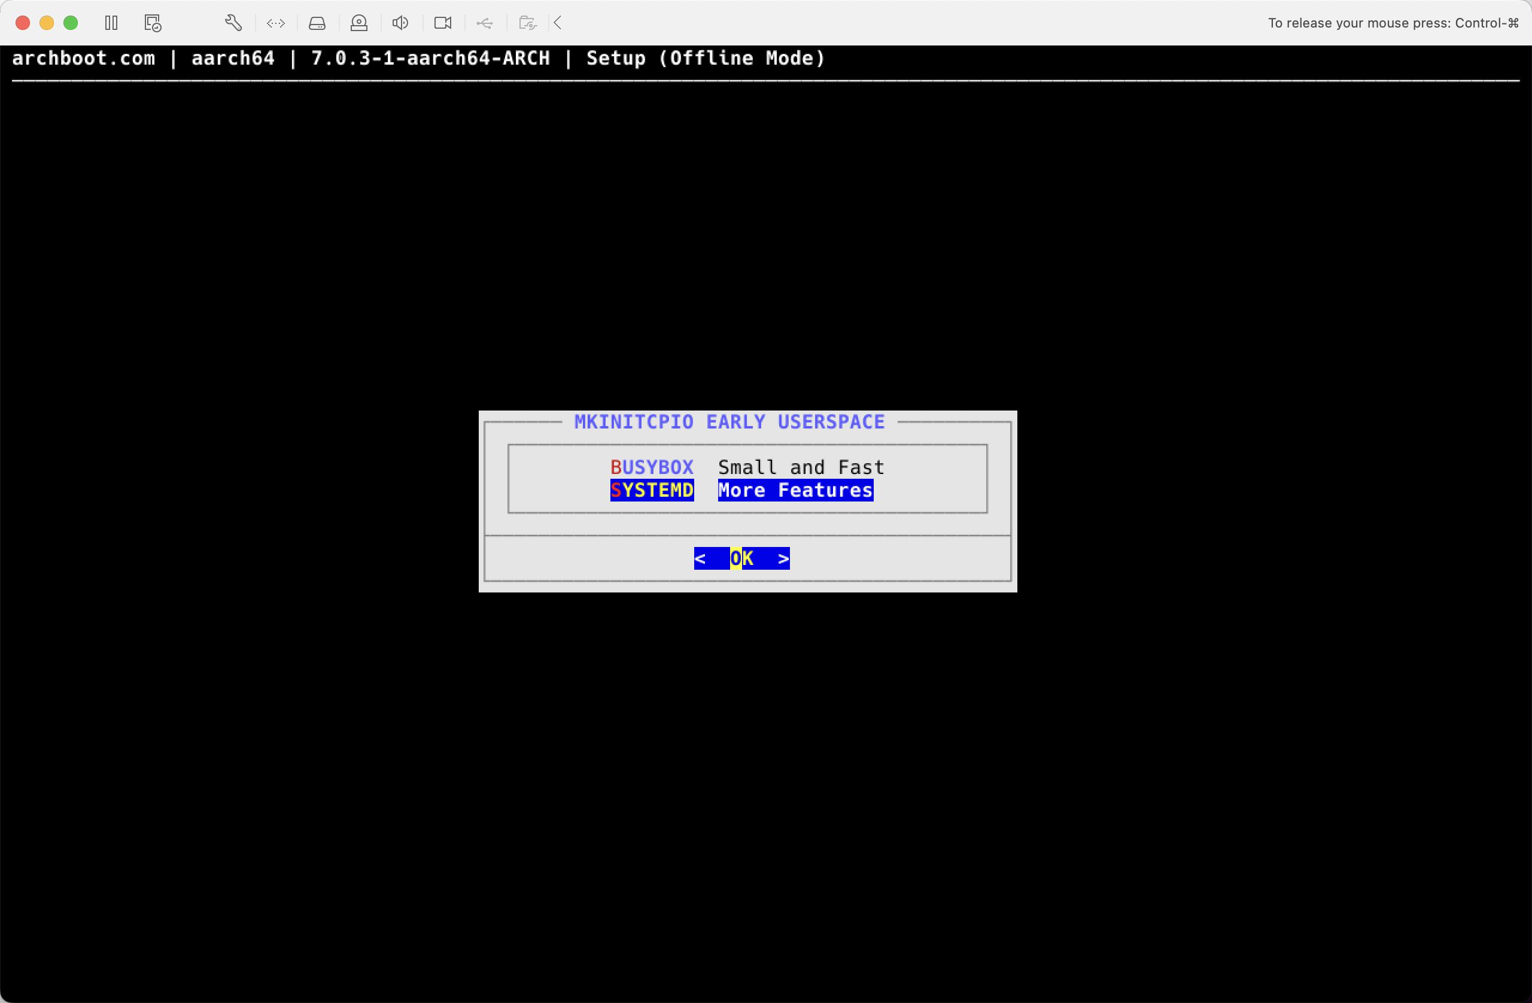Click the camera device icon
This screenshot has height=1003, width=1532.
[x=443, y=23]
